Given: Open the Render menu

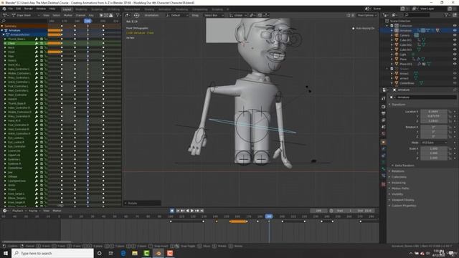Looking at the screenshot, I should tap(29, 9).
